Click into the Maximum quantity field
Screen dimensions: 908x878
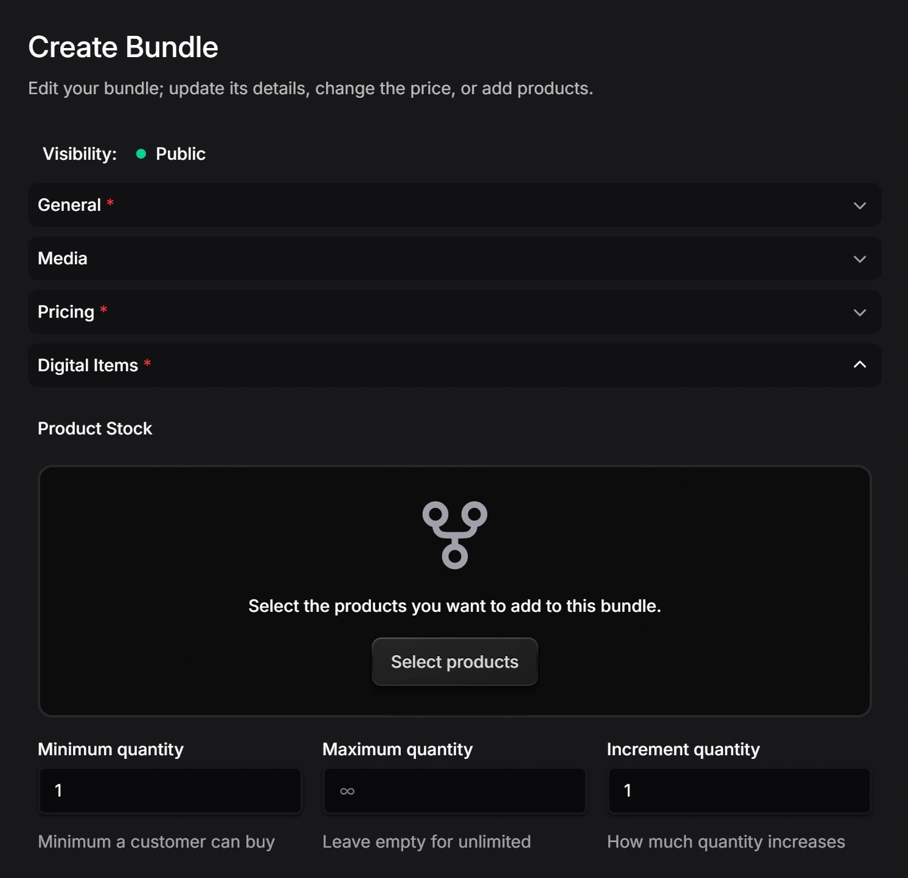[454, 791]
